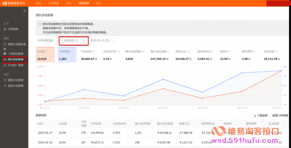This screenshot has width=291, height=148.
Task: Switch to the 效果报表 top tab
Action: click(x=84, y=3)
